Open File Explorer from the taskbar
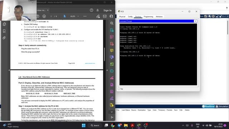The height and width of the screenshot is (129, 229). pyautogui.click(x=126, y=125)
